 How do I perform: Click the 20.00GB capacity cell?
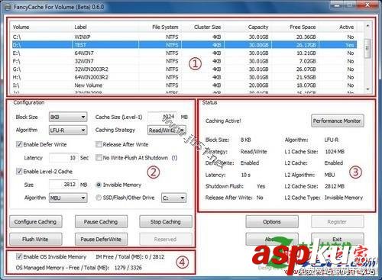(258, 85)
